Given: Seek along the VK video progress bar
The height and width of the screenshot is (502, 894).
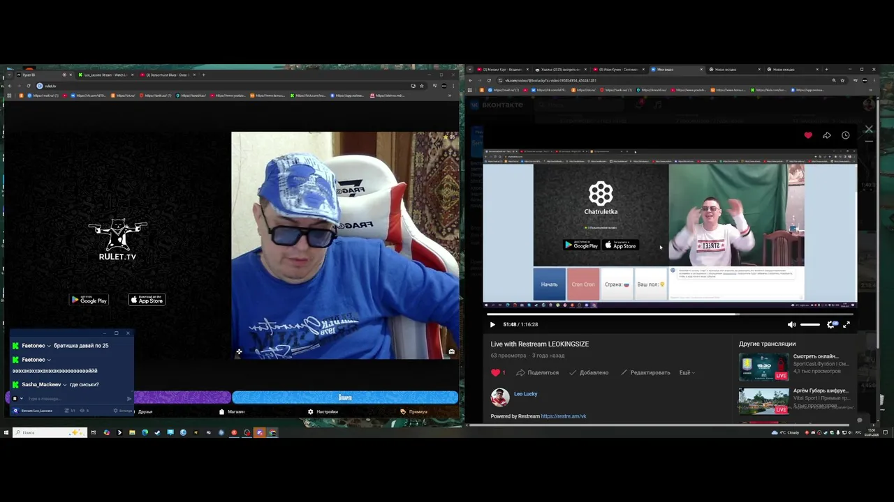Looking at the screenshot, I should coord(670,314).
